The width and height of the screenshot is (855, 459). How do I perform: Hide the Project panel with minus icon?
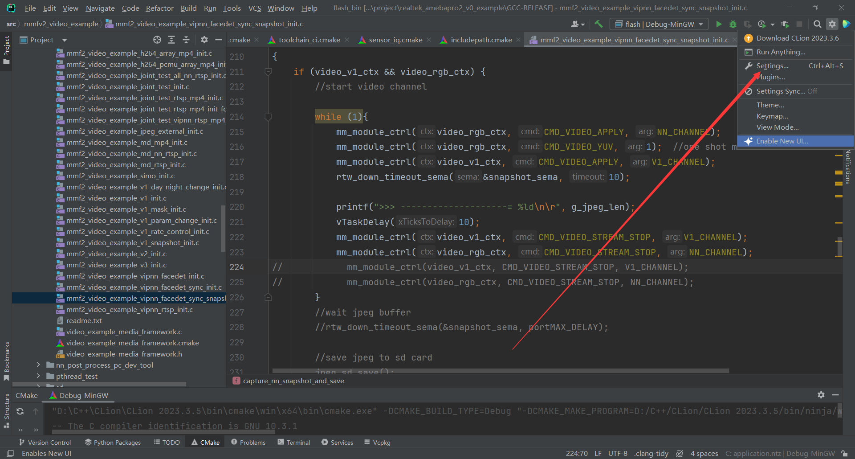pos(219,40)
